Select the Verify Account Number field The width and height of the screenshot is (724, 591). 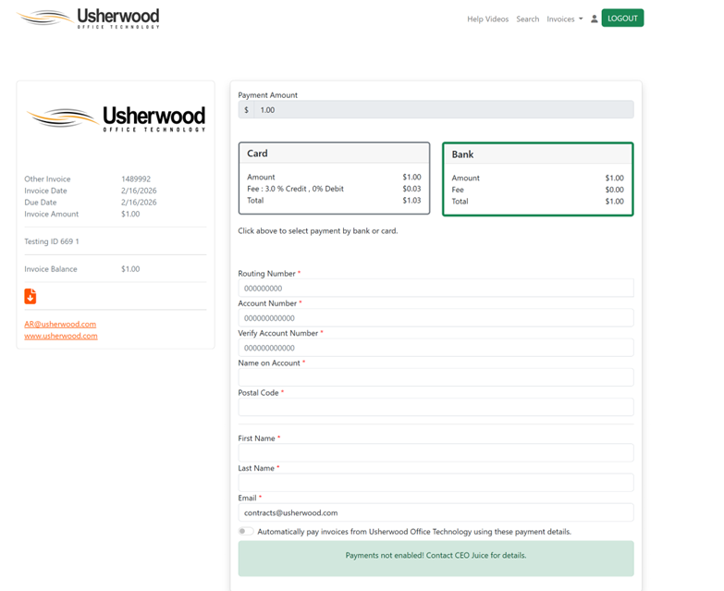[x=436, y=348]
